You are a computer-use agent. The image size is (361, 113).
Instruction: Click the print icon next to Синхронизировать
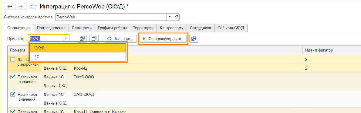194,39
